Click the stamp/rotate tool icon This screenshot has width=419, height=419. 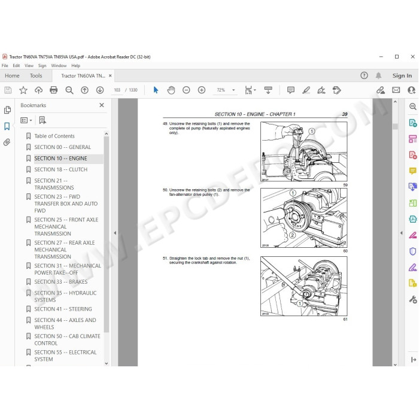pos(336,90)
